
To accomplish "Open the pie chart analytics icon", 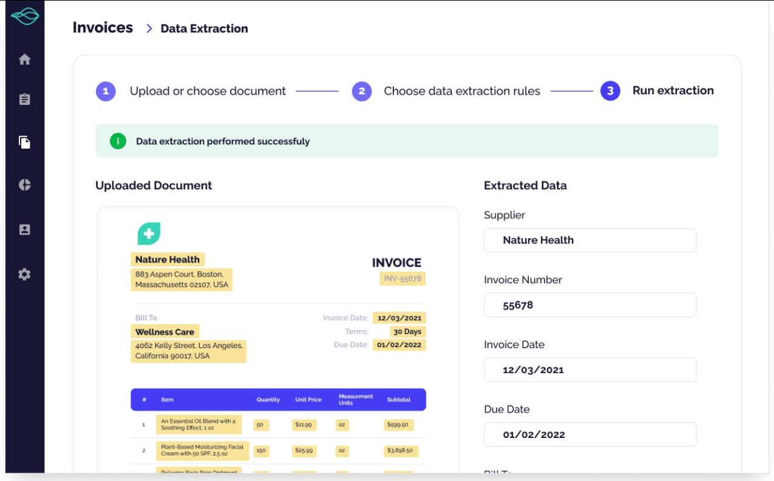I will click(24, 185).
